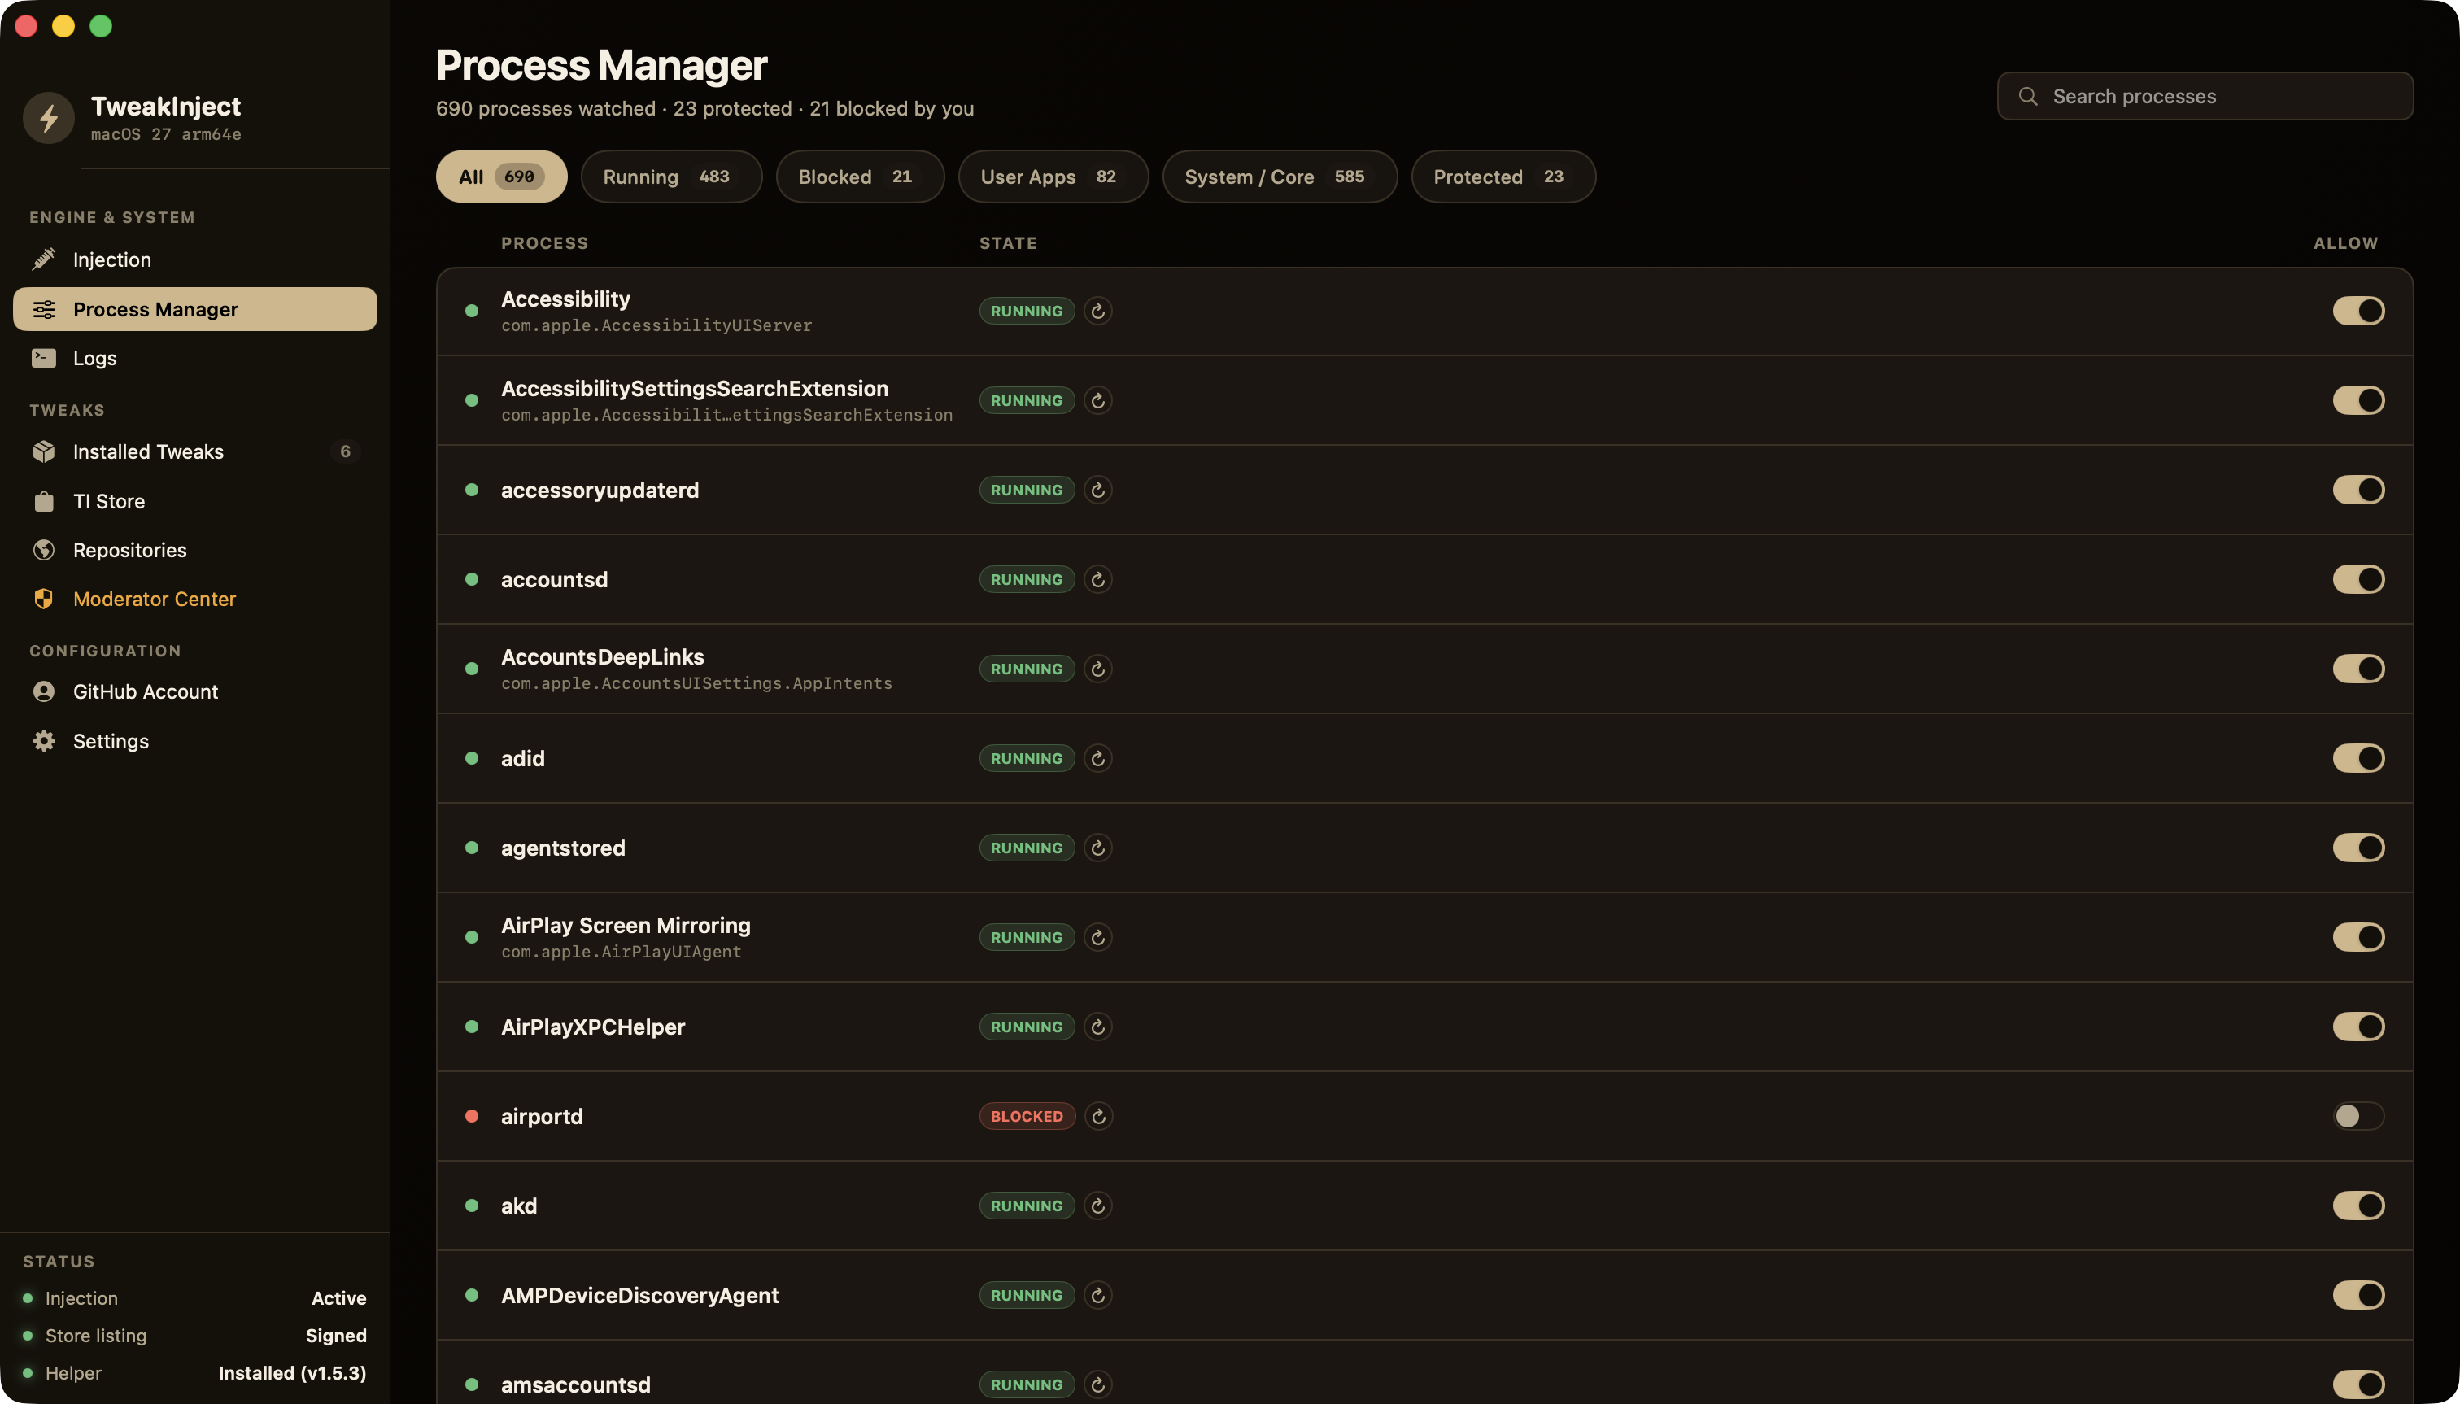Click the BLOCKED badge for airportd
Viewport: 2460px width, 1404px height.
[x=1027, y=1117]
